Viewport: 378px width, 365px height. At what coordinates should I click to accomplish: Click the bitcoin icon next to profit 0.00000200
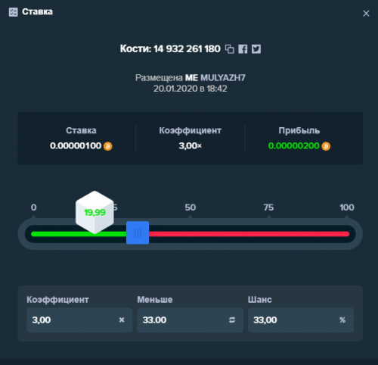point(326,146)
